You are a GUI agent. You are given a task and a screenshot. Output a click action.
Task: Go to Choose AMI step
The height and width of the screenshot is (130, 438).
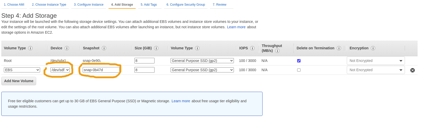pos(14,5)
